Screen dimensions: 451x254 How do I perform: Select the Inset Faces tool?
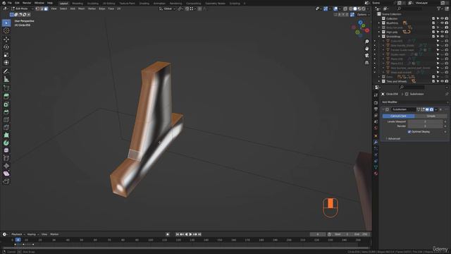(x=6, y=104)
